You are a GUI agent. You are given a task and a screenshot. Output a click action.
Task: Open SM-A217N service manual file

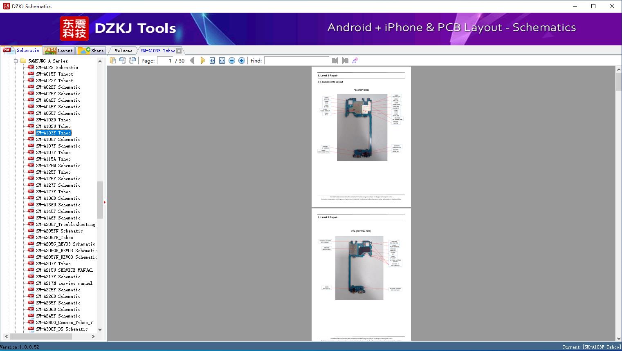64,283
